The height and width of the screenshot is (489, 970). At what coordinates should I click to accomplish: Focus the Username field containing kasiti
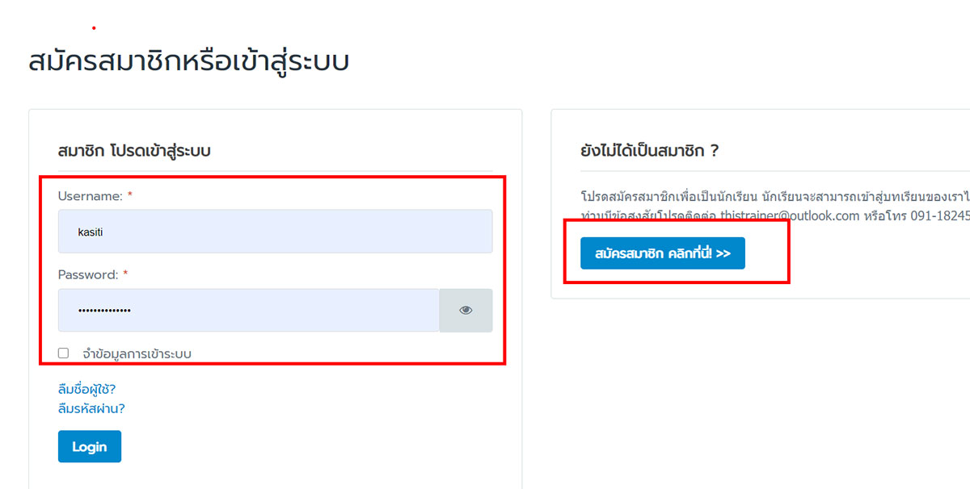[x=275, y=232]
